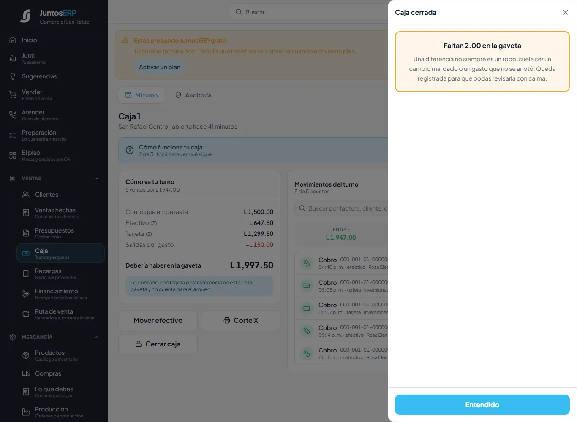The image size is (577, 422).
Task: Open the Junti assistant icon
Action: (x=13, y=58)
